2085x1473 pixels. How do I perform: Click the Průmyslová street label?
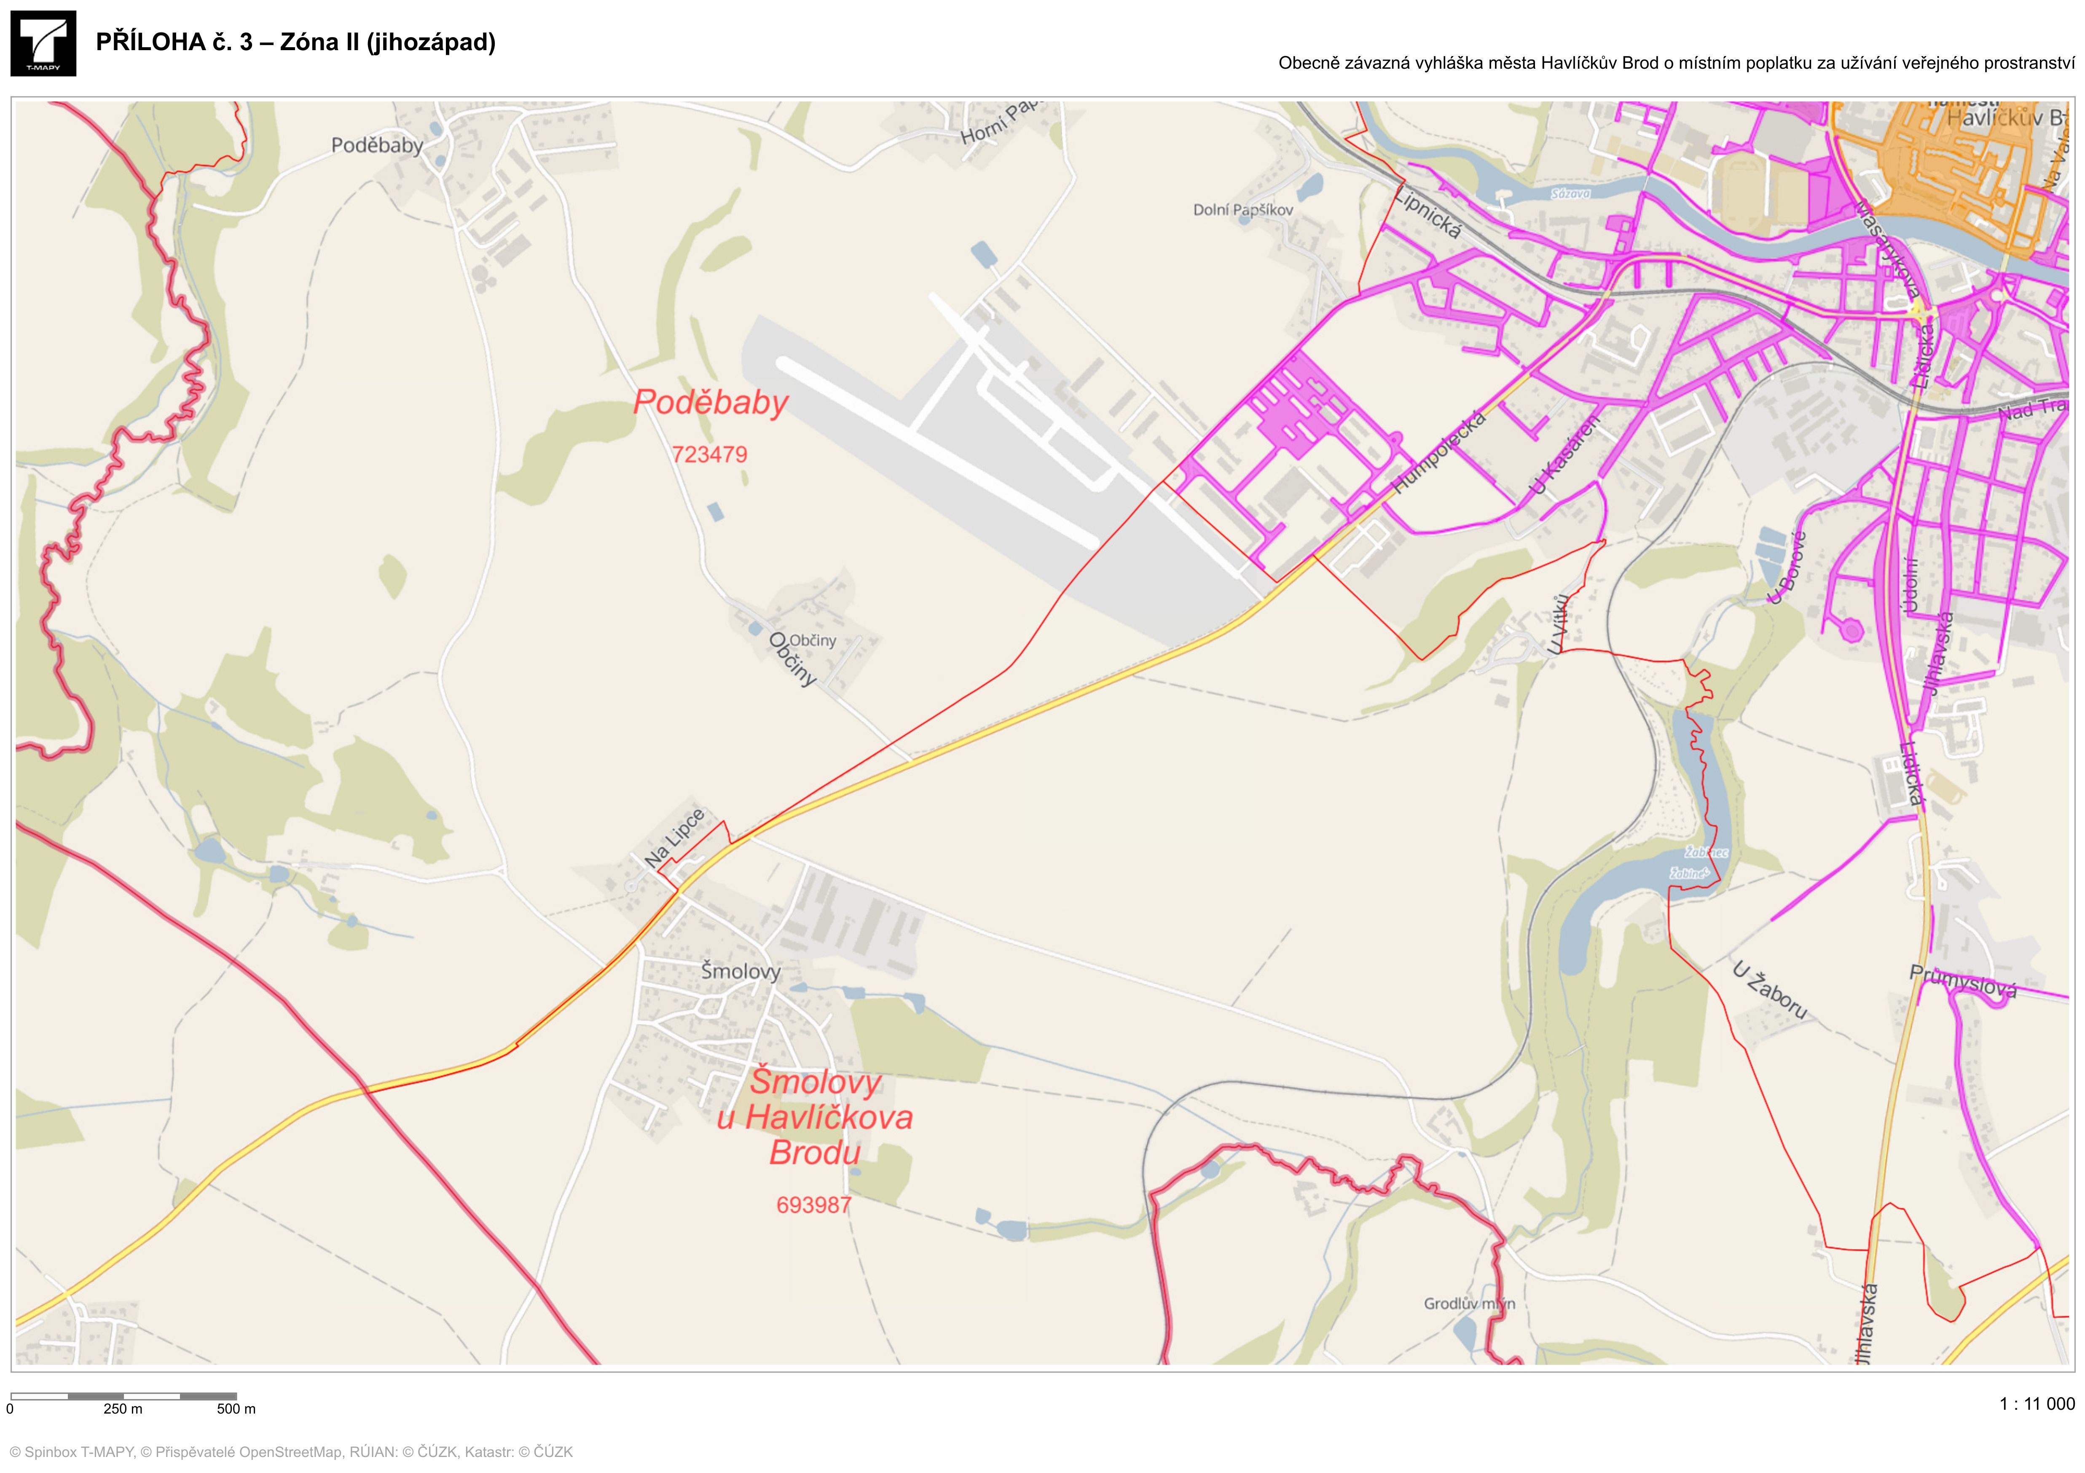[x=1962, y=982]
